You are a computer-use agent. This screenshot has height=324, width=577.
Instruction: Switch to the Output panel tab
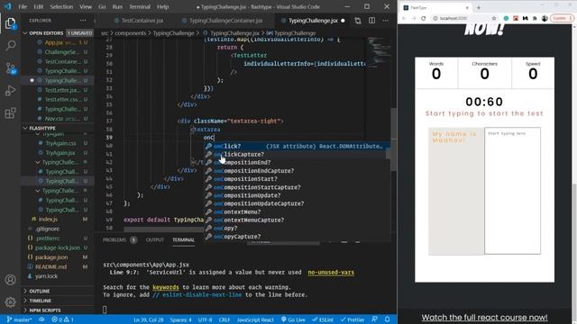[155, 240]
